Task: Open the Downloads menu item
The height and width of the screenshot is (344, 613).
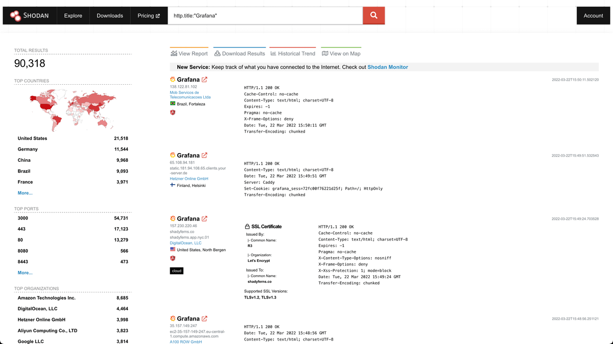Action: coord(110,15)
